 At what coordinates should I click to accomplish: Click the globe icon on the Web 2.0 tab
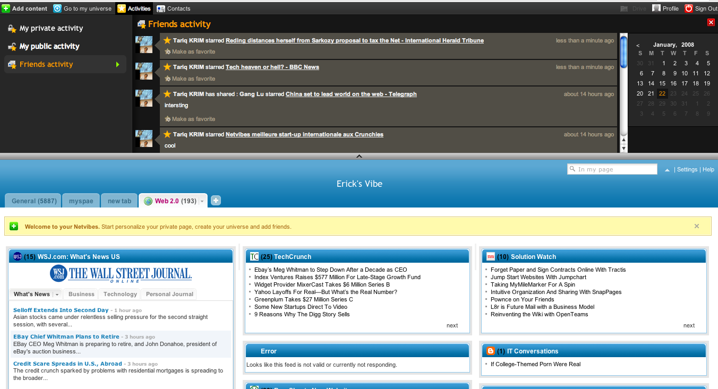(148, 201)
